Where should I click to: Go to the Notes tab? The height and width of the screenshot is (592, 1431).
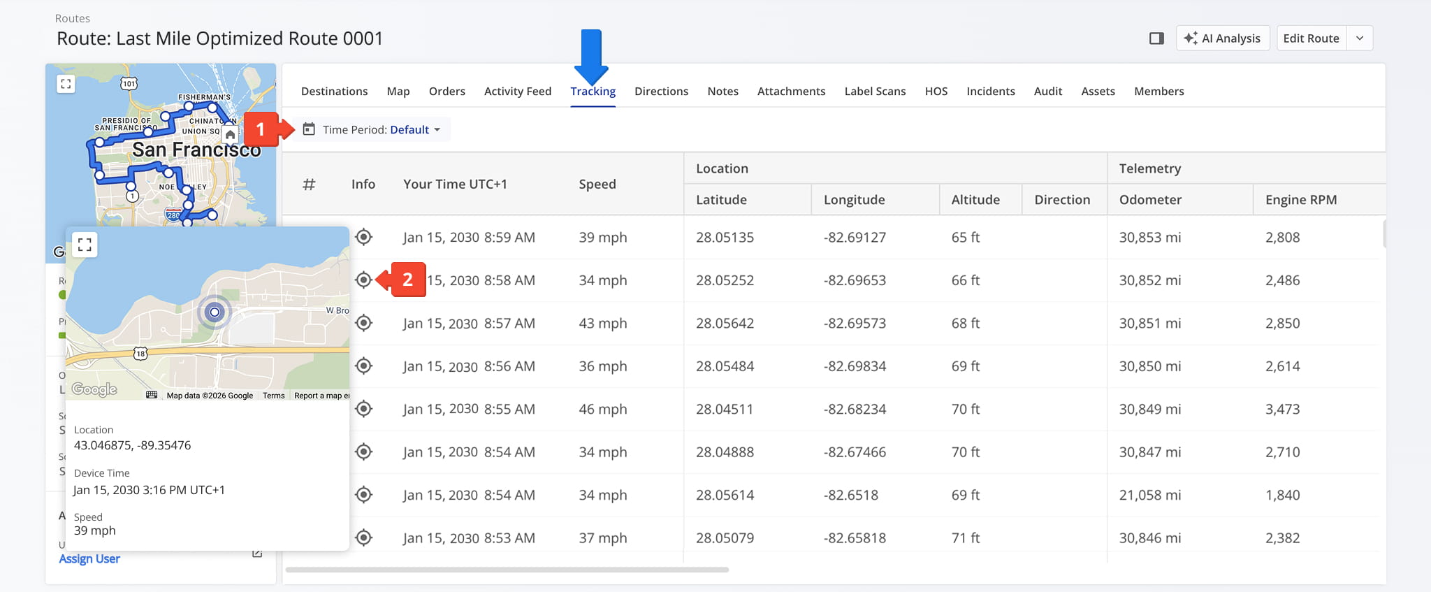pyautogui.click(x=722, y=92)
